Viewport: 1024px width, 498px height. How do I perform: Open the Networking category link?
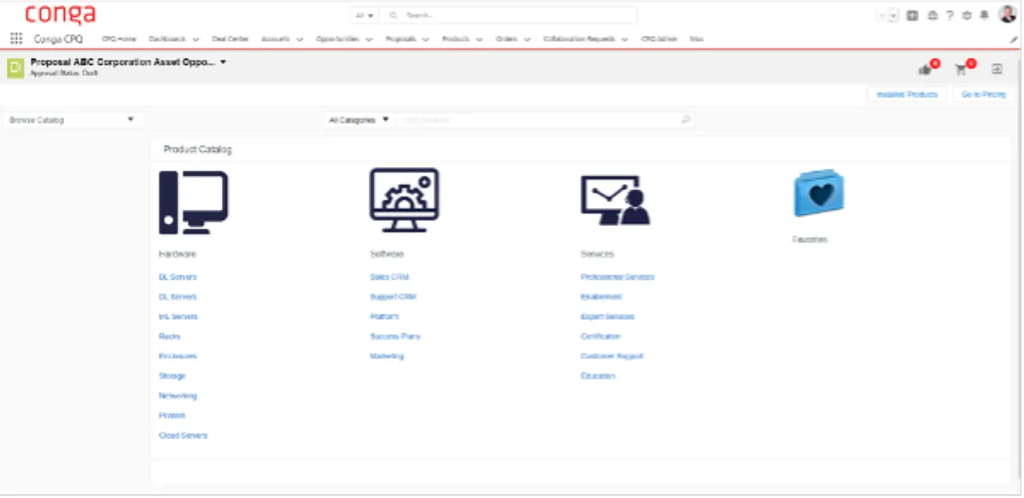177,396
